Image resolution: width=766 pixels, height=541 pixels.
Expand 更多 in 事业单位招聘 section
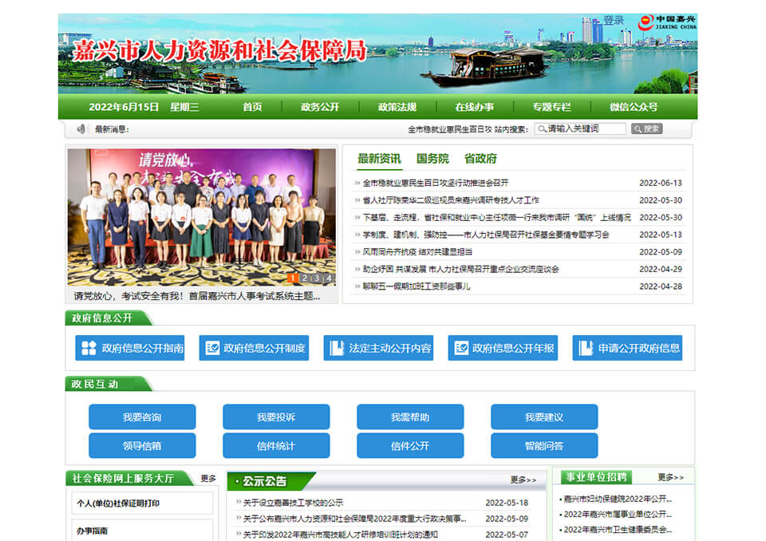pyautogui.click(x=670, y=477)
